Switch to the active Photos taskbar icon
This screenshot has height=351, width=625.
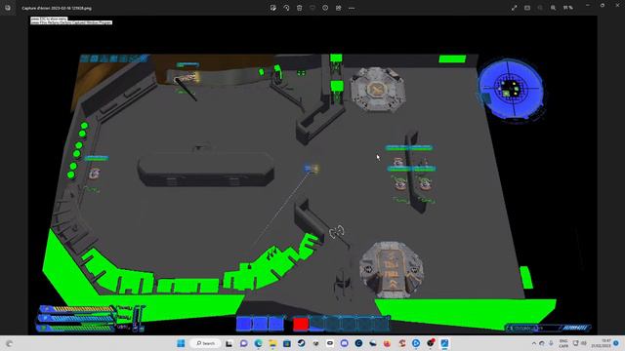coord(445,343)
